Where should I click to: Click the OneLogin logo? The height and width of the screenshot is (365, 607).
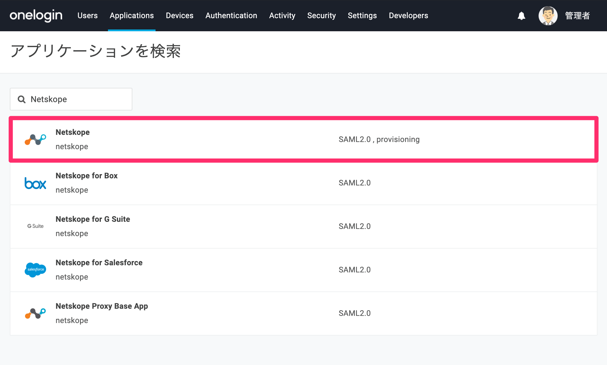coord(36,15)
